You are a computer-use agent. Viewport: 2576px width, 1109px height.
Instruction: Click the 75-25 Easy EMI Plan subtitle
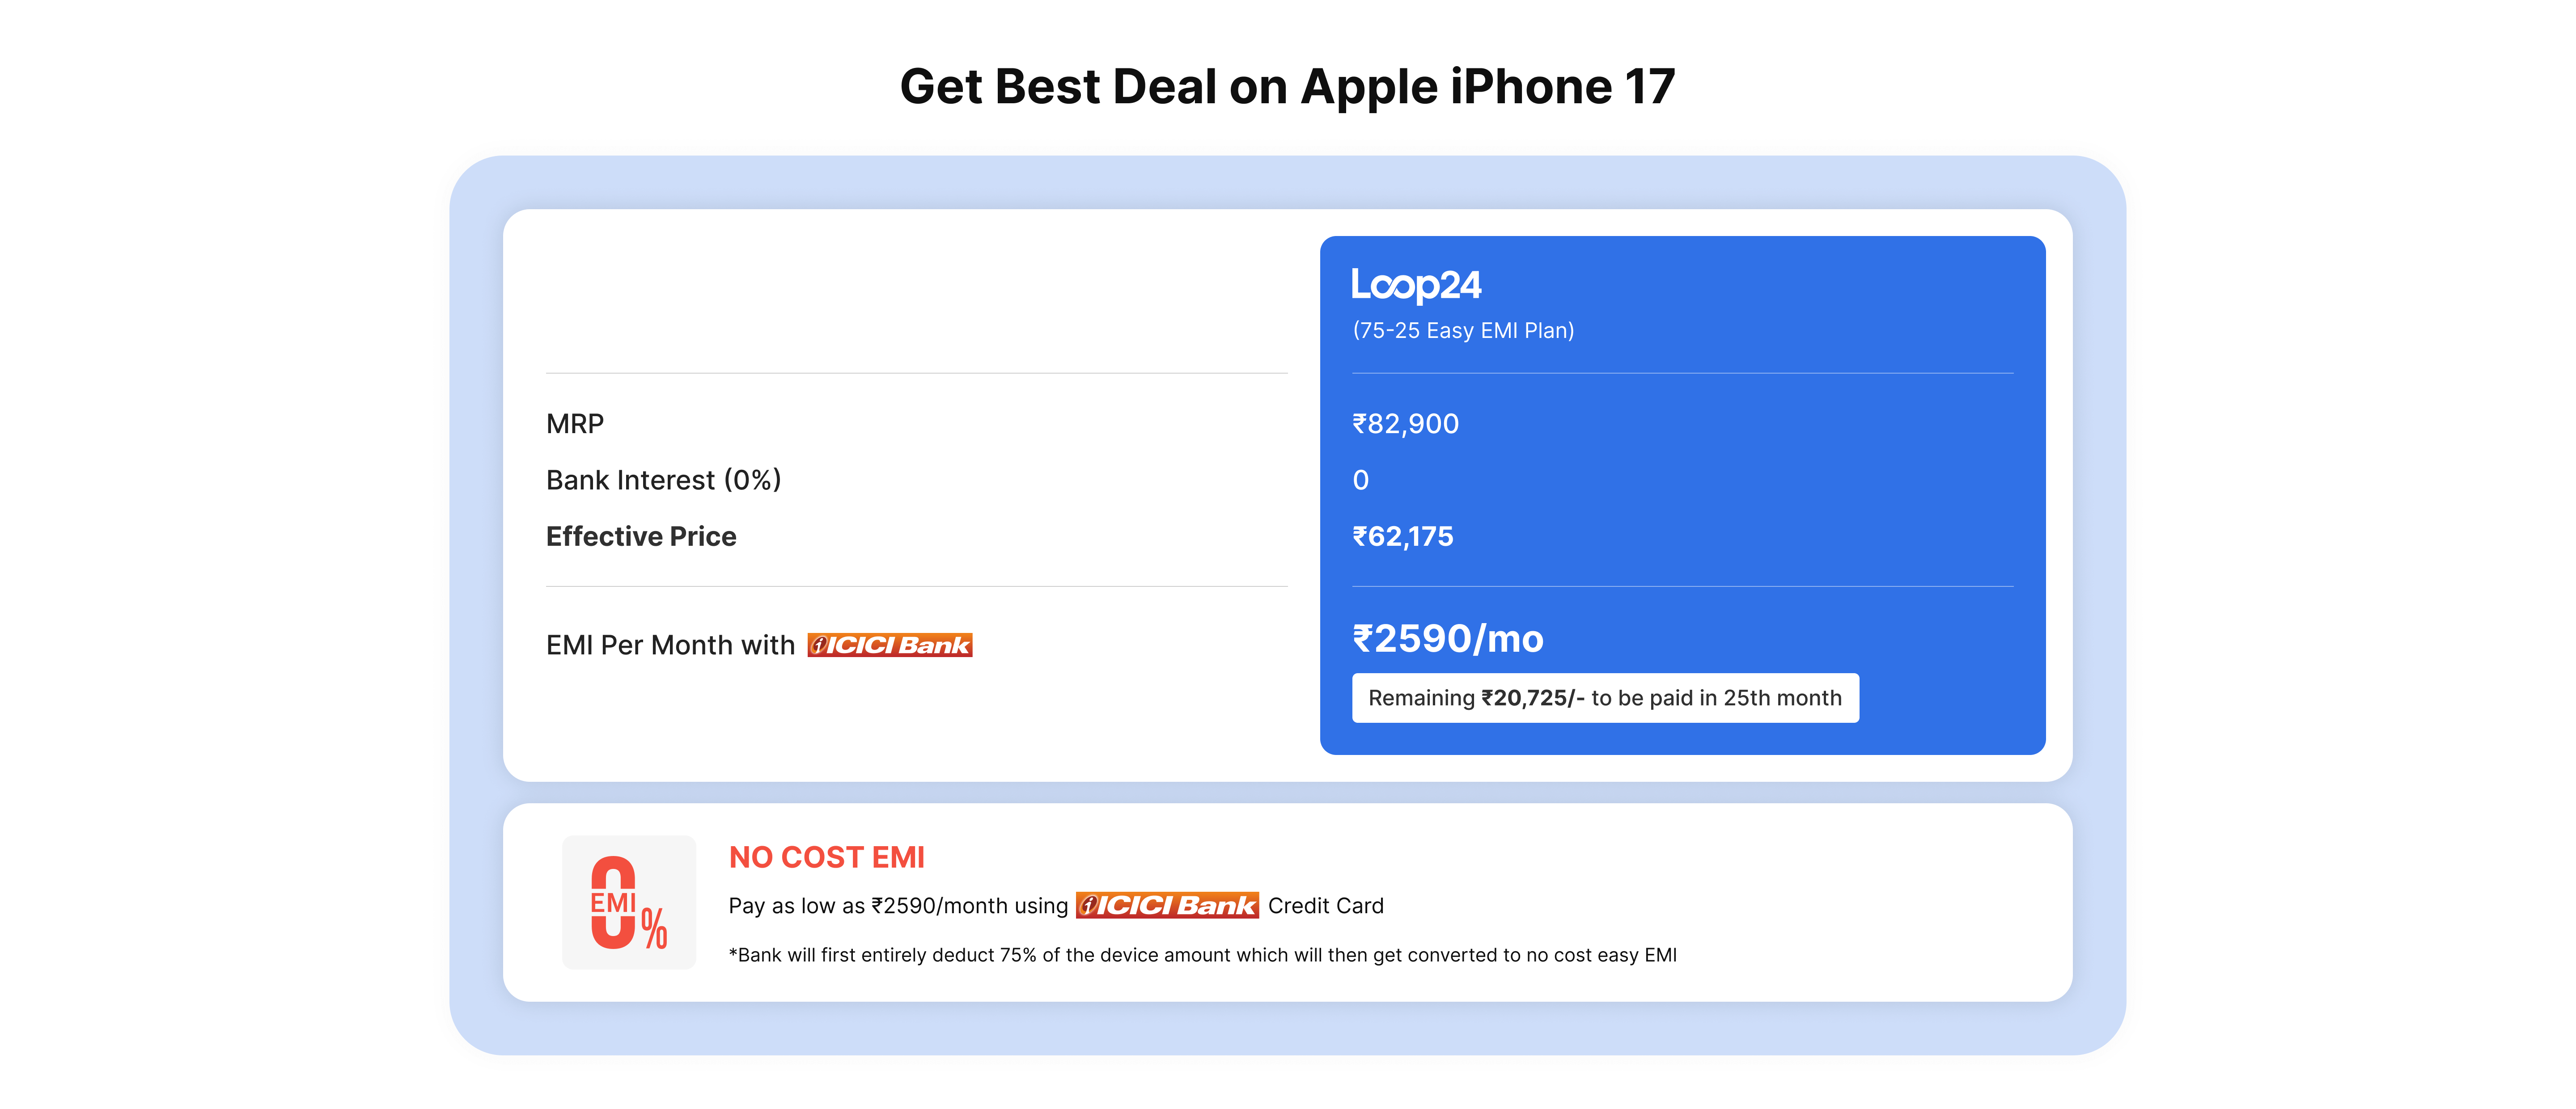(1462, 331)
